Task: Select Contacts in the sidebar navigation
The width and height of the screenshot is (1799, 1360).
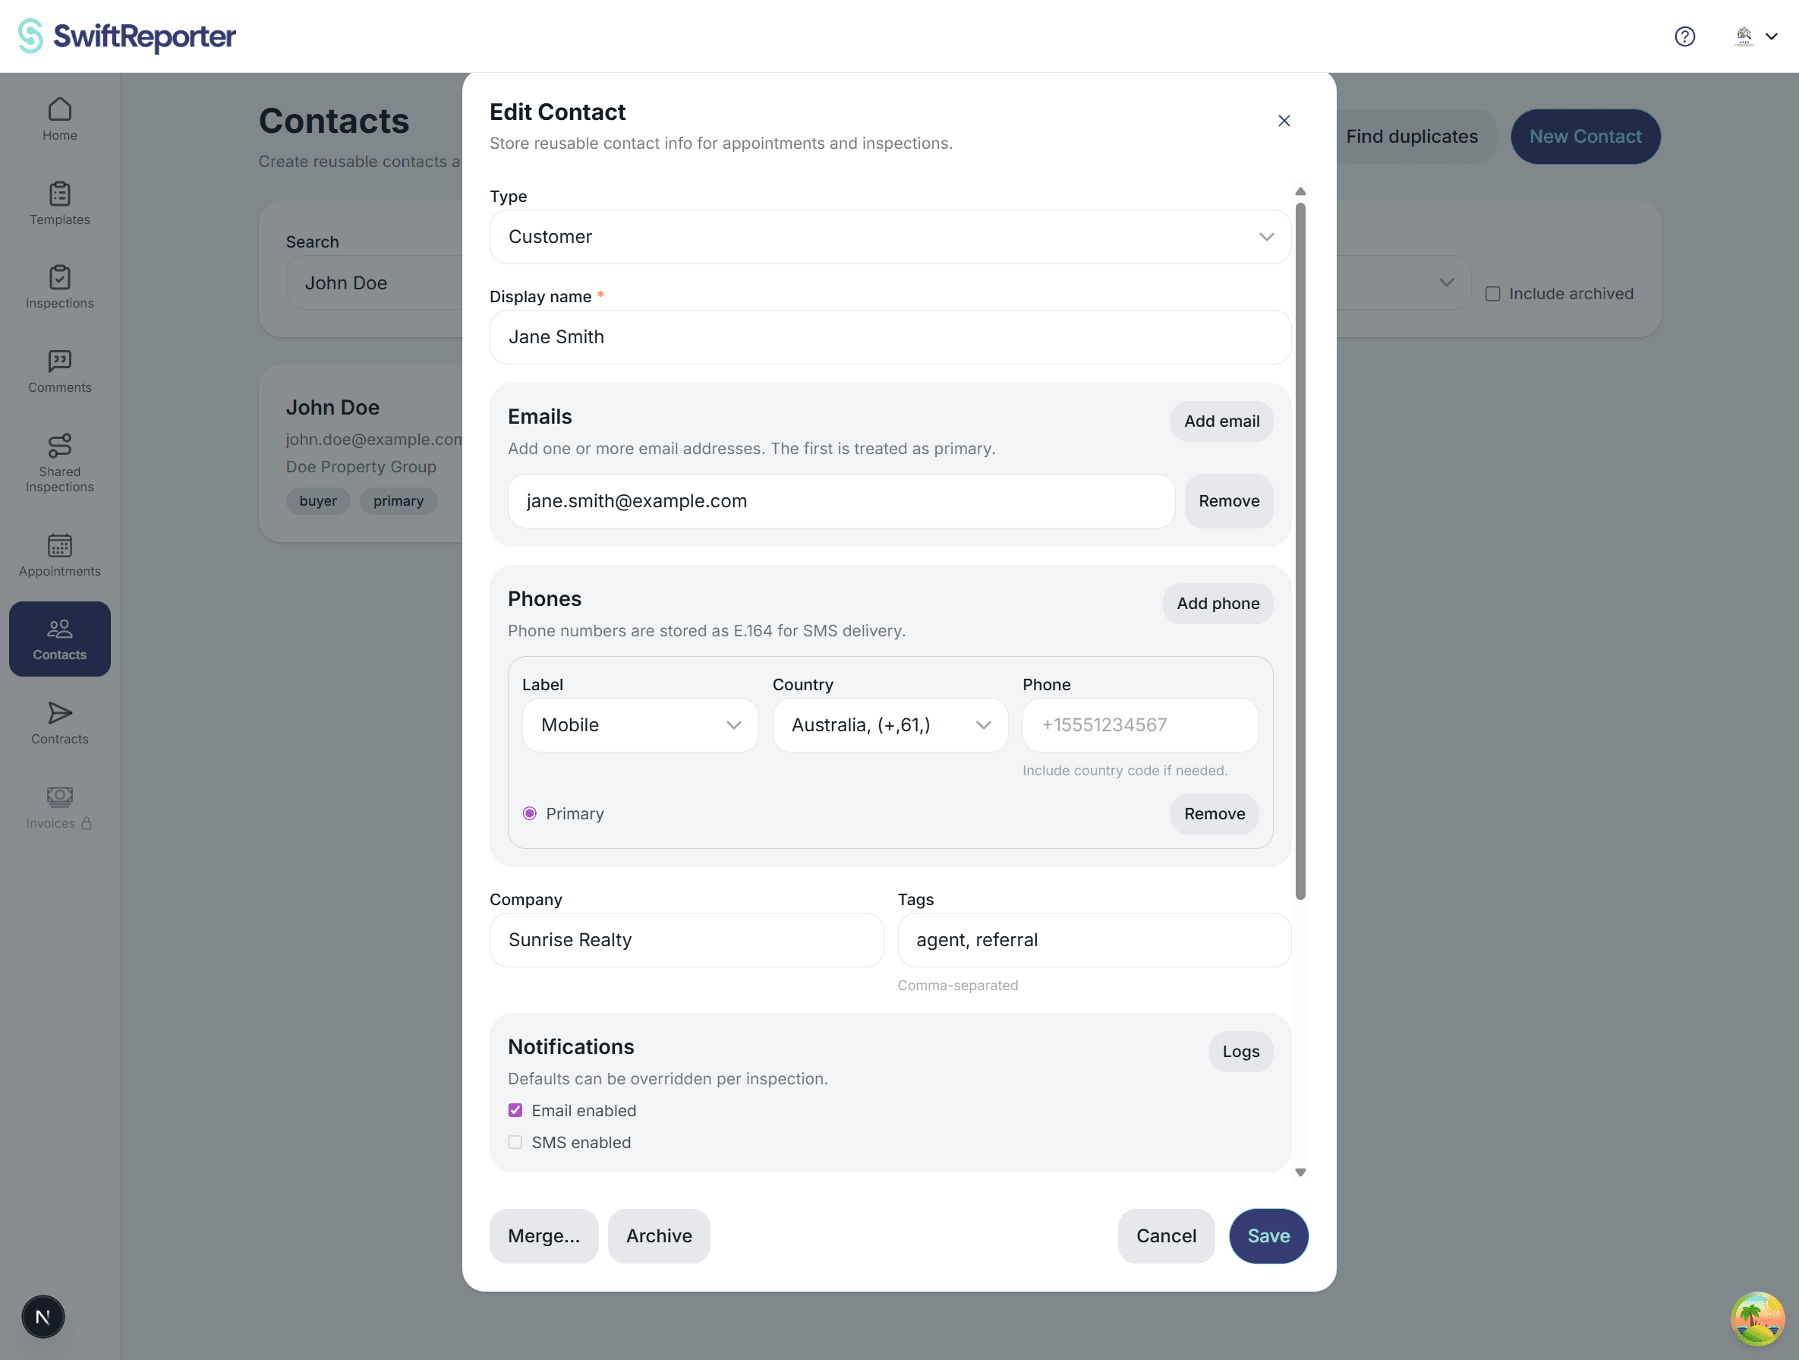Action: [x=59, y=639]
